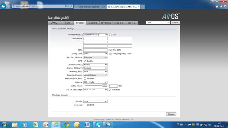Open the Max TX Rate dropdown
Image resolution: width=228 pixels, height=128 pixels.
tap(95, 90)
